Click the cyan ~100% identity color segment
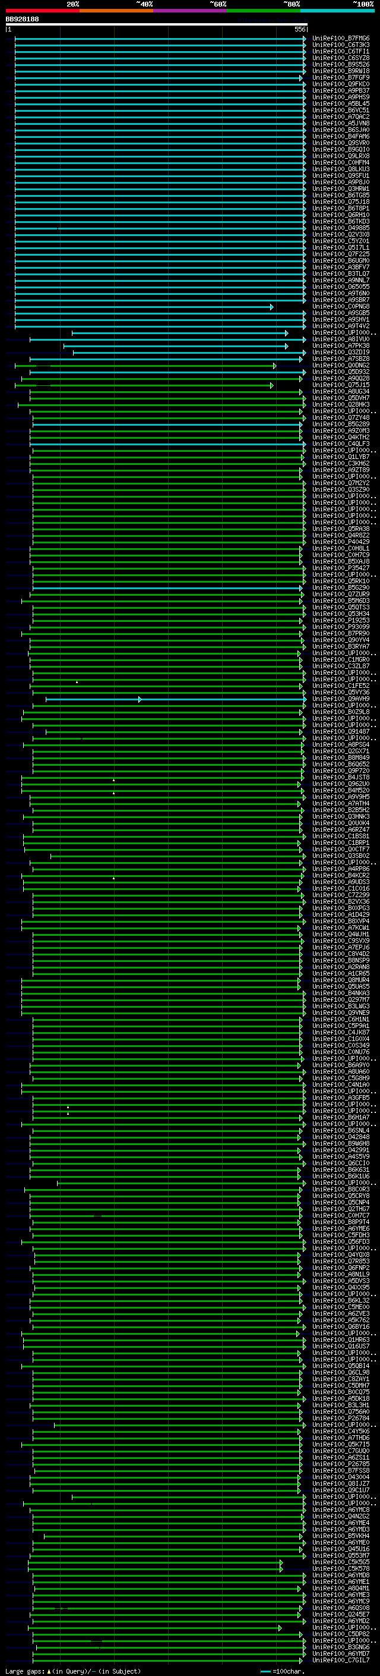The width and height of the screenshot is (380, 1676). click(x=337, y=11)
